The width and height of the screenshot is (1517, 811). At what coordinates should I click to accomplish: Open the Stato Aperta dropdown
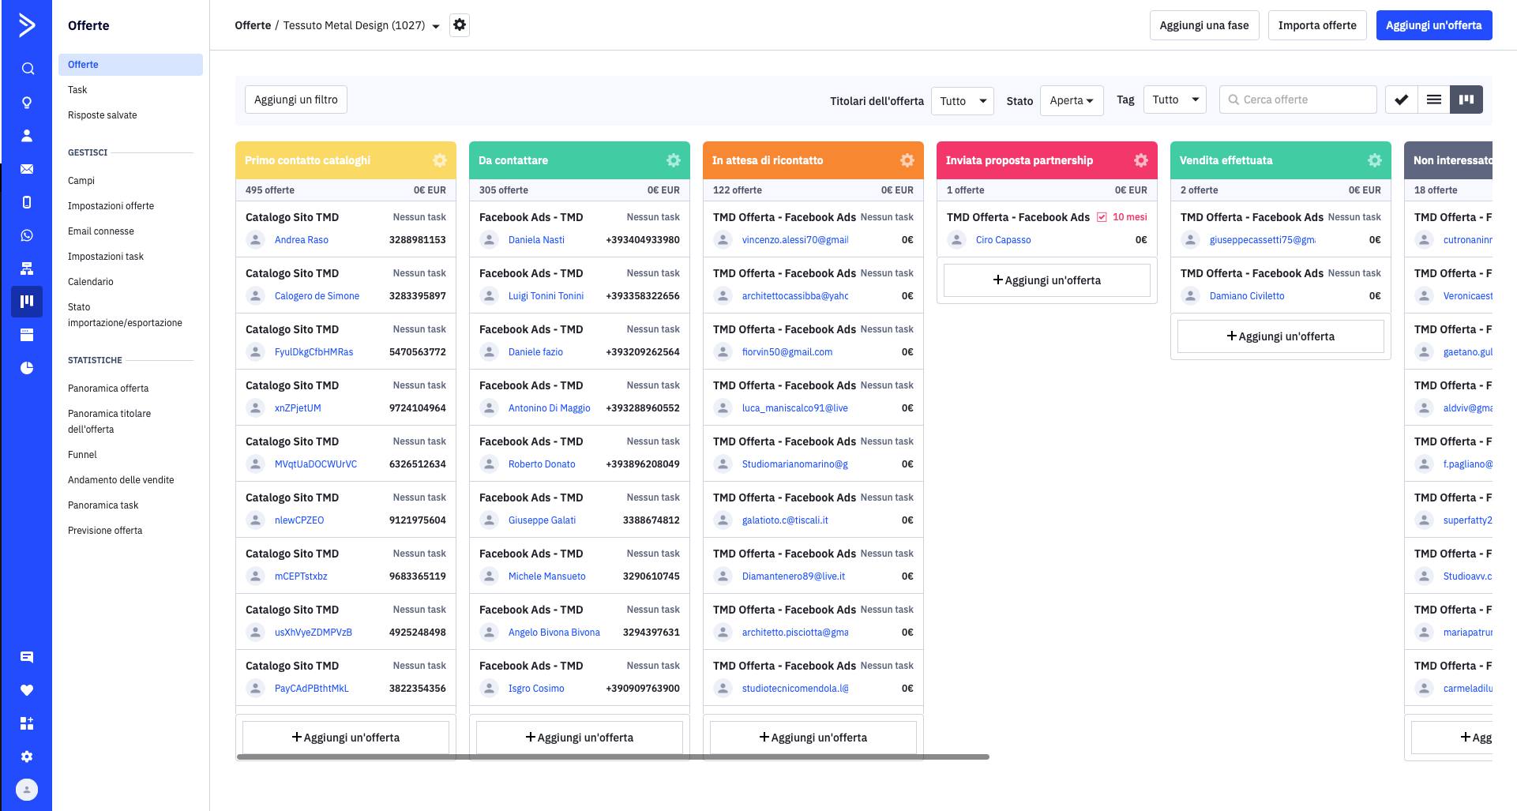pyautogui.click(x=1071, y=100)
